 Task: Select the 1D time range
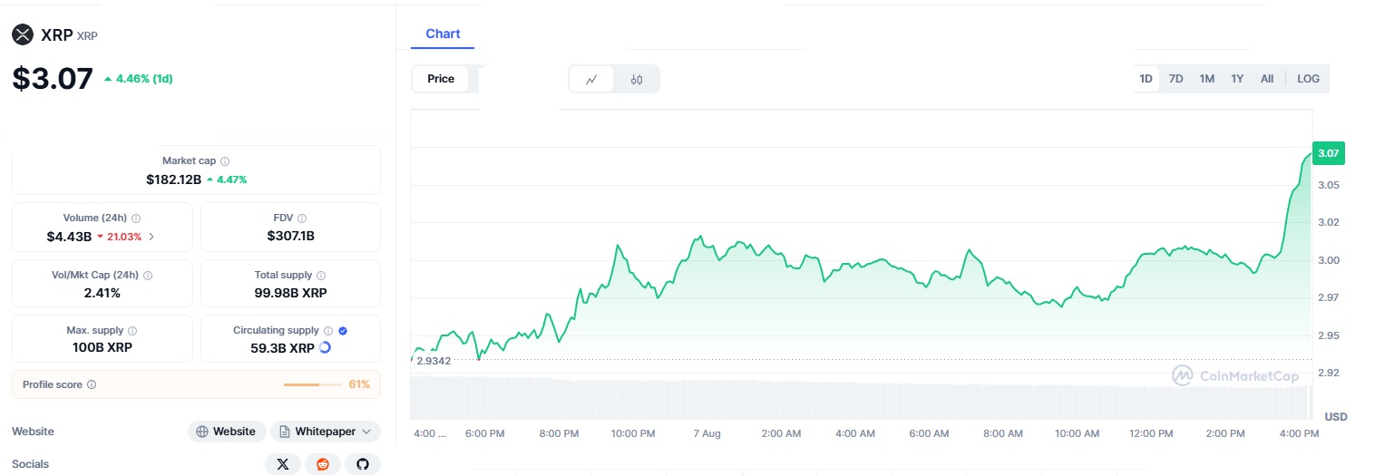pos(1146,79)
